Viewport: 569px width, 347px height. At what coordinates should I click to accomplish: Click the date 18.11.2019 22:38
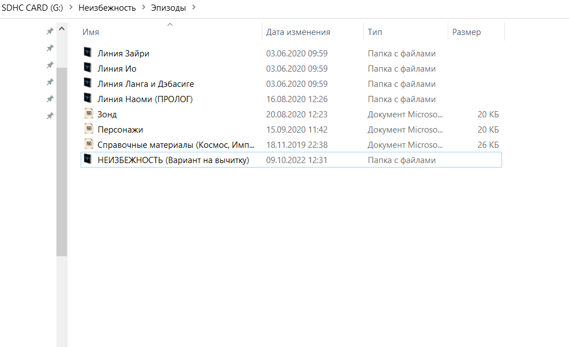tap(297, 145)
